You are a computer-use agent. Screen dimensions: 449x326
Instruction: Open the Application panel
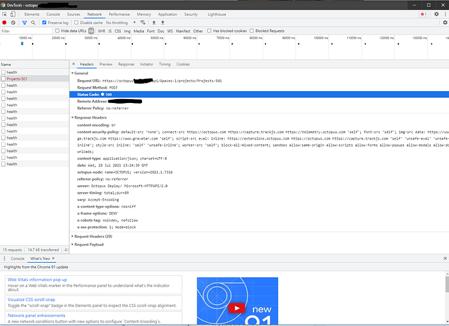click(167, 14)
